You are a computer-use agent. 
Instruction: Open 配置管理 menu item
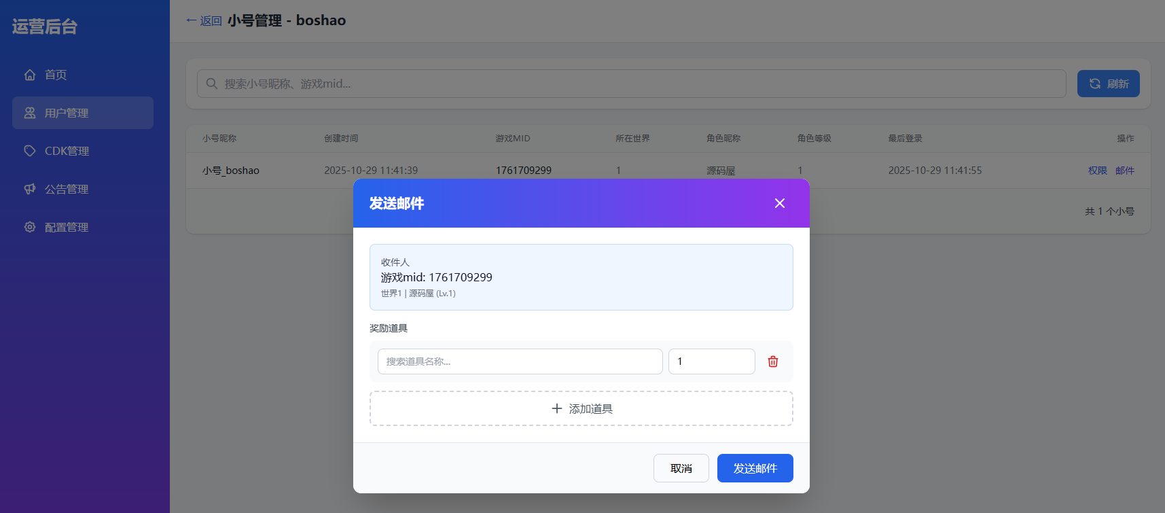coord(67,227)
